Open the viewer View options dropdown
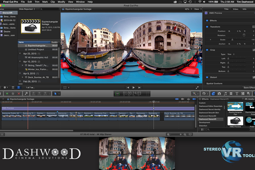 (x=198, y=9)
